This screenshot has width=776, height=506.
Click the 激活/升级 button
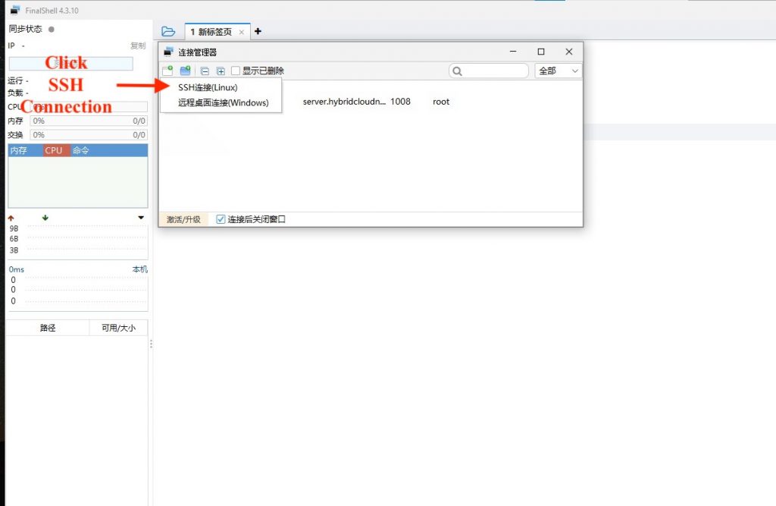(183, 218)
